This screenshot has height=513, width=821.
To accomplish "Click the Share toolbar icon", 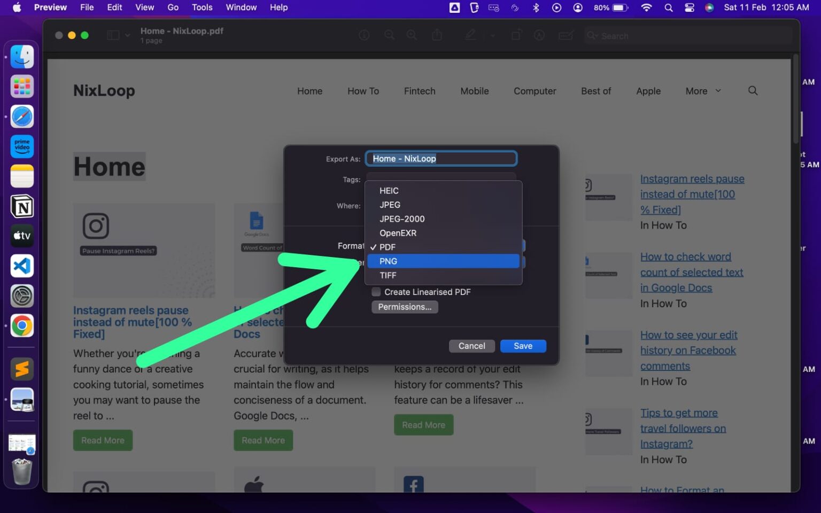I will pos(437,35).
